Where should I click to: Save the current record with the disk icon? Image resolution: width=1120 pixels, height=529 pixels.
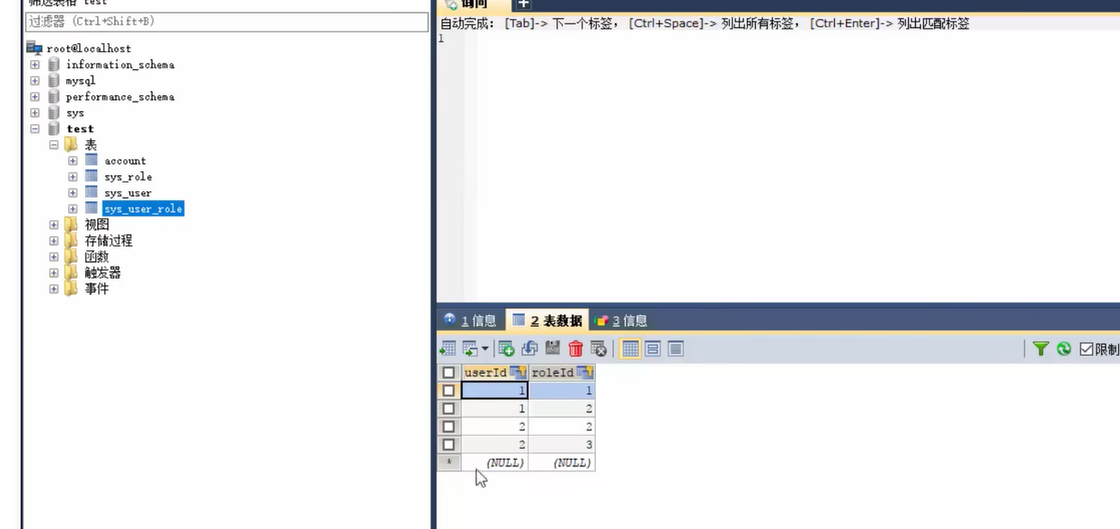pos(552,350)
